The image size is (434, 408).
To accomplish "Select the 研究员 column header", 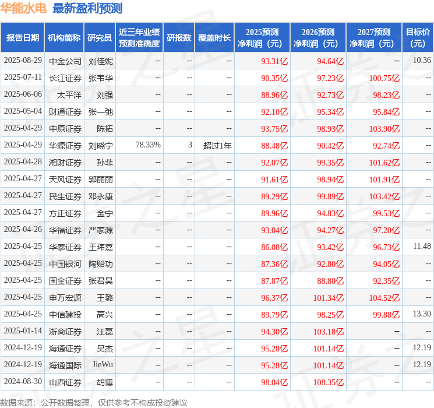I will pos(100,37).
